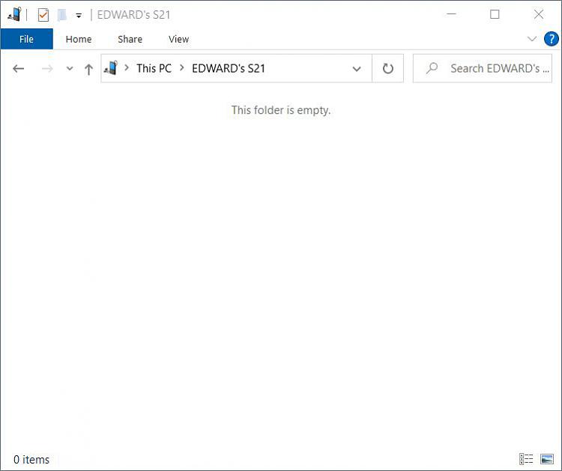Click the New folder quick access icon
Image resolution: width=562 pixels, height=471 pixels.
click(x=62, y=15)
